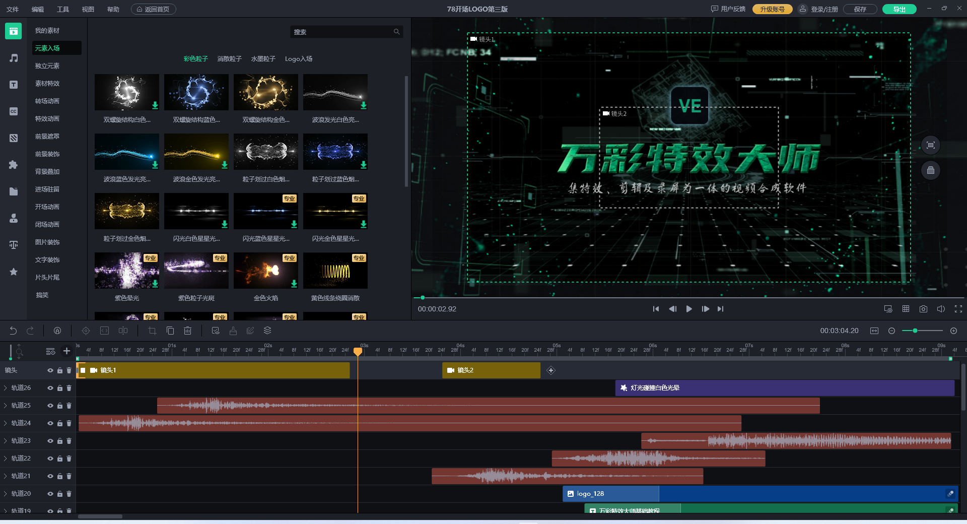Open the 工具 menu

point(63,9)
